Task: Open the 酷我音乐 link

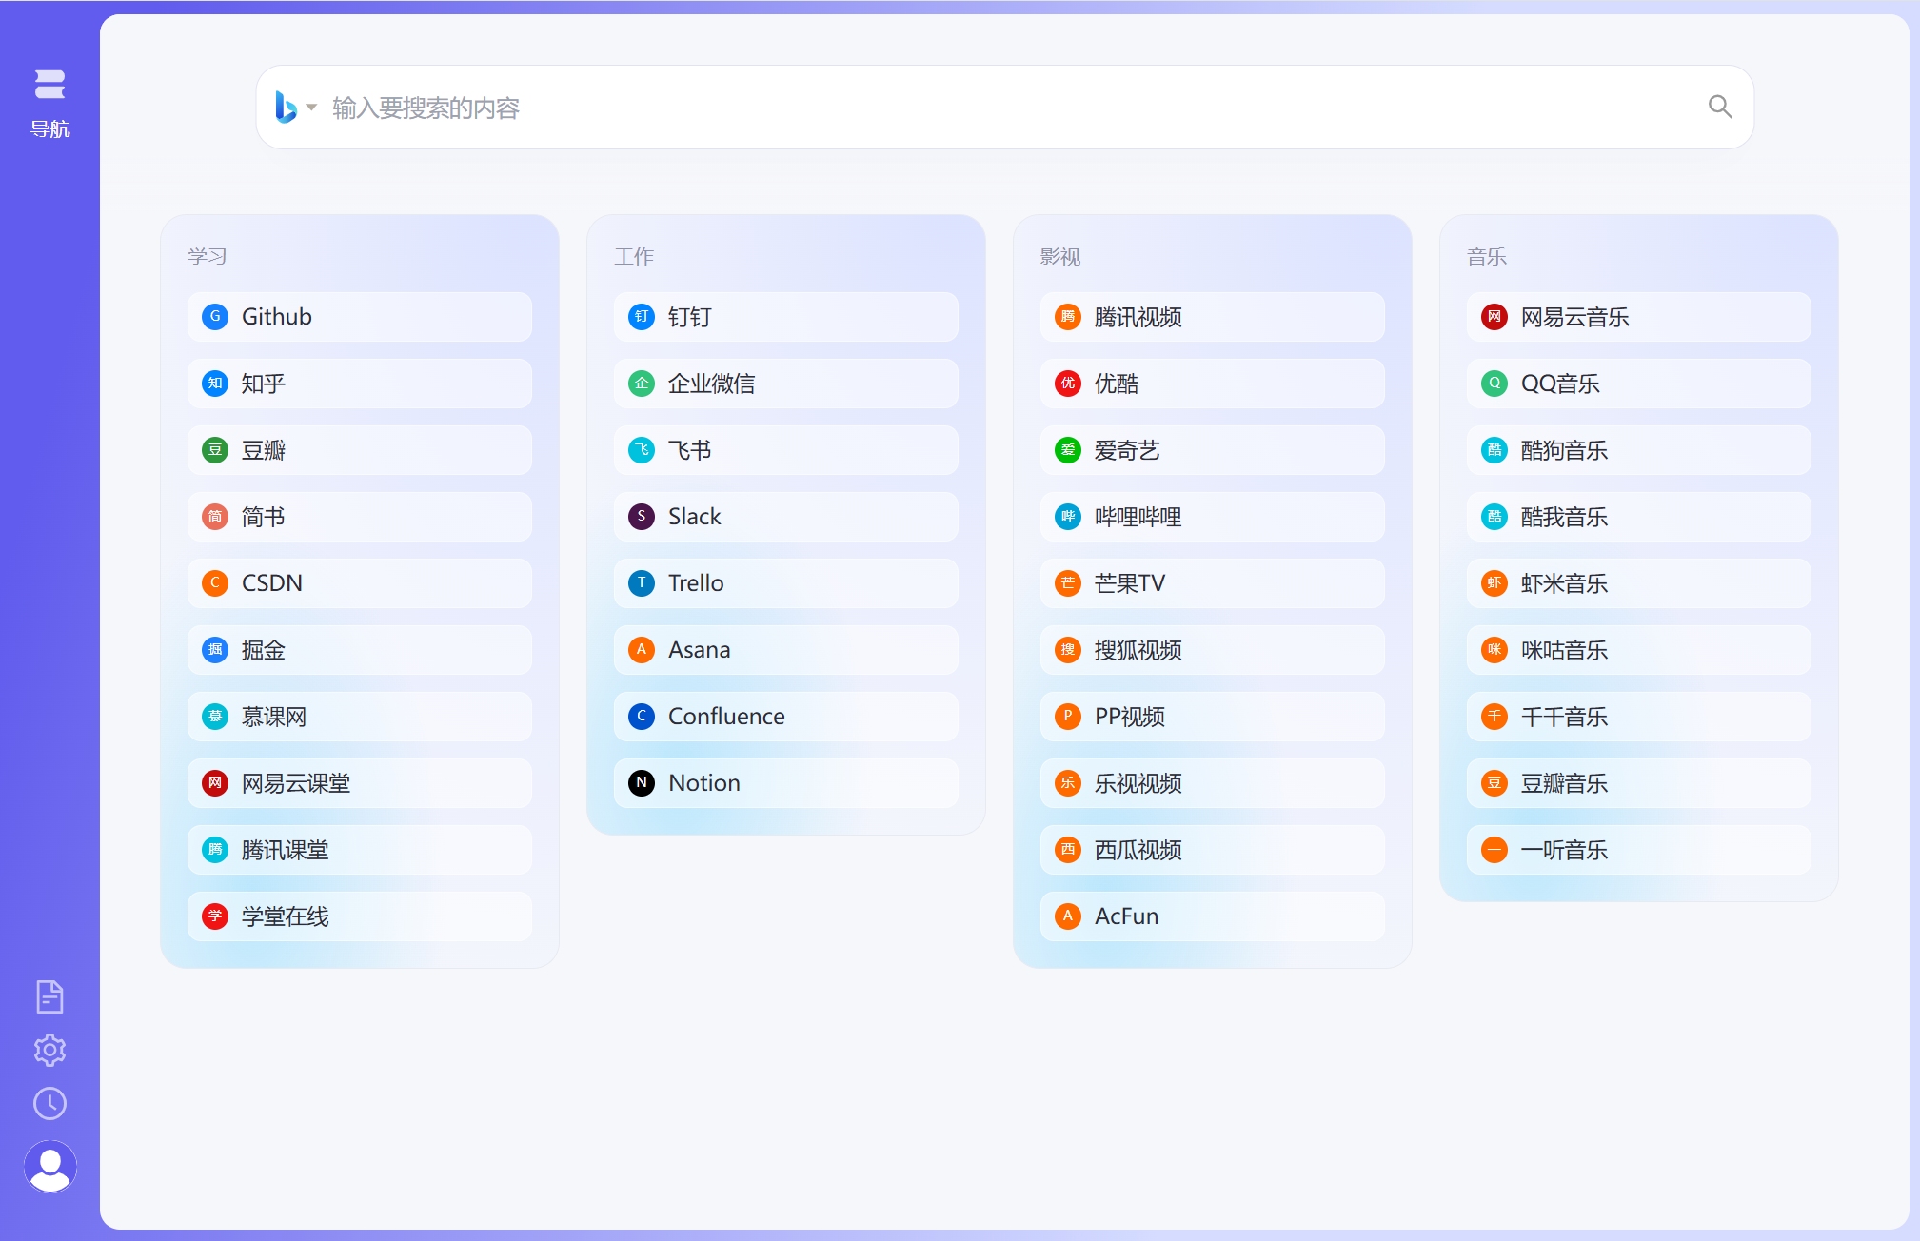Action: click(x=1639, y=517)
